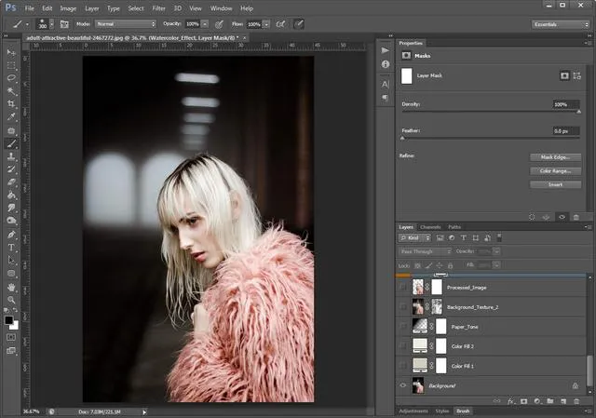Select the Rectangular Marquee tool
The image size is (596, 418).
tap(11, 65)
